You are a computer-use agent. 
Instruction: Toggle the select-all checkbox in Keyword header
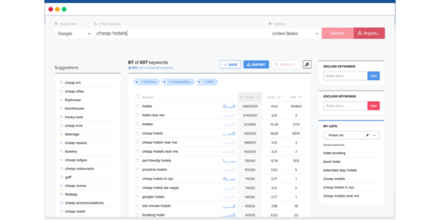137,97
